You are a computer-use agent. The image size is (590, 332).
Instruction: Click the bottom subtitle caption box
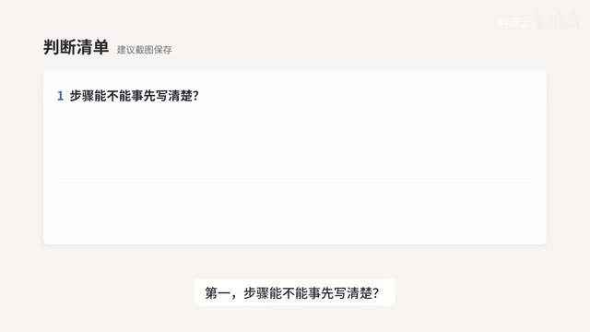[295, 292]
